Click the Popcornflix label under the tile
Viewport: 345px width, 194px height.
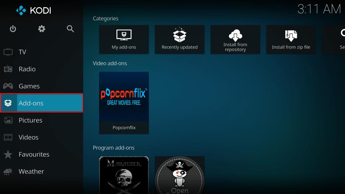click(124, 128)
